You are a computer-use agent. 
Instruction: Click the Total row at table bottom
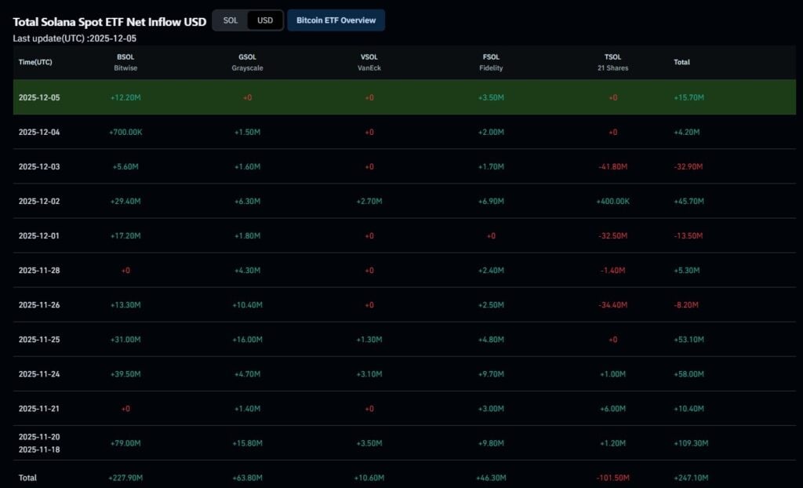click(27, 477)
